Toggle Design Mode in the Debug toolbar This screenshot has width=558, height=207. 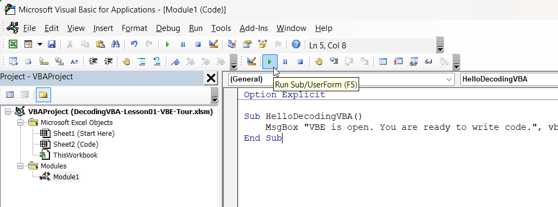[x=251, y=61]
